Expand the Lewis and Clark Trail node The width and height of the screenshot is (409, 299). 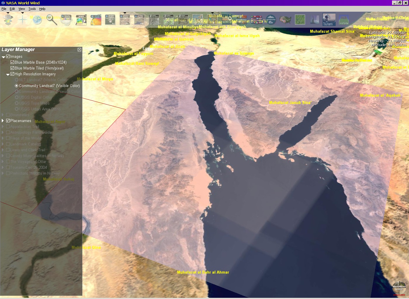click(x=3, y=150)
